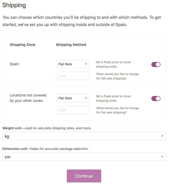The width and height of the screenshot is (169, 185).
Task: Click the Continue button
Action: (x=84, y=176)
